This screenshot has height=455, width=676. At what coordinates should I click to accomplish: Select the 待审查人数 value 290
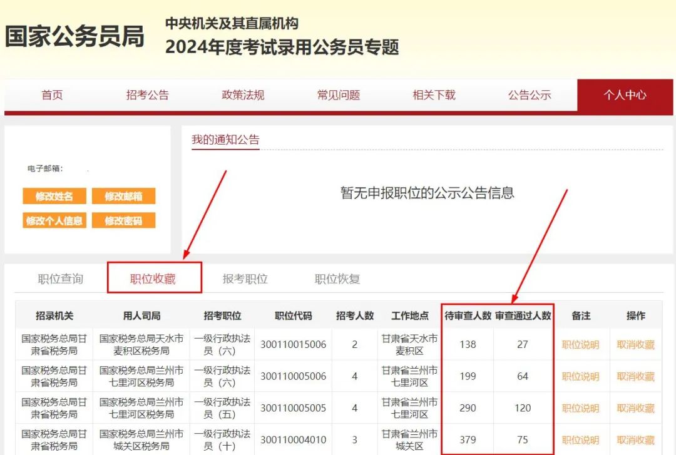[468, 408]
